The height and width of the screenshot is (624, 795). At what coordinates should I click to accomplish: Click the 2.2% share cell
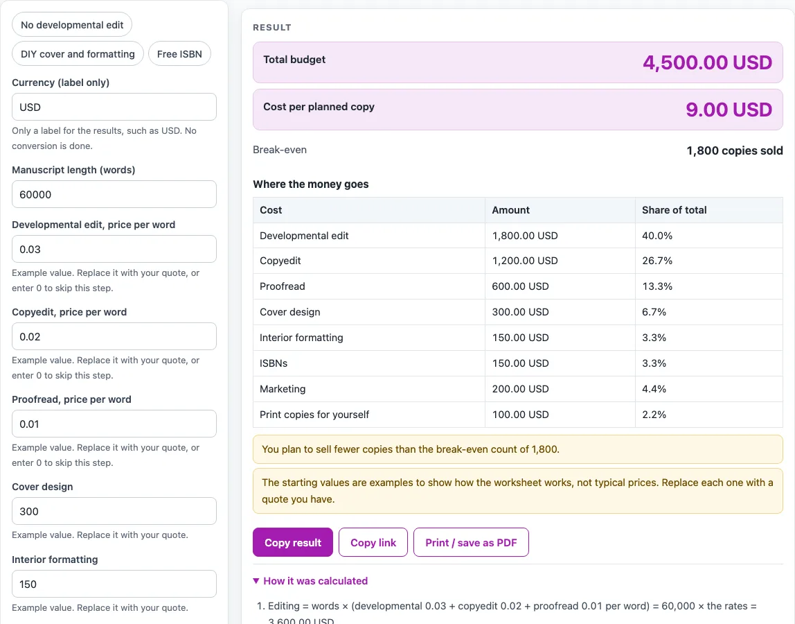coord(654,415)
